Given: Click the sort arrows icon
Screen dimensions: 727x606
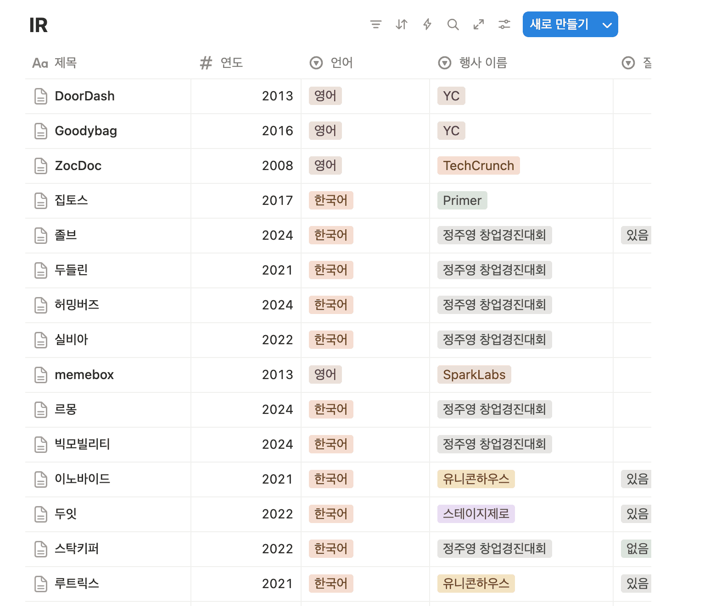Looking at the screenshot, I should click(x=402, y=24).
